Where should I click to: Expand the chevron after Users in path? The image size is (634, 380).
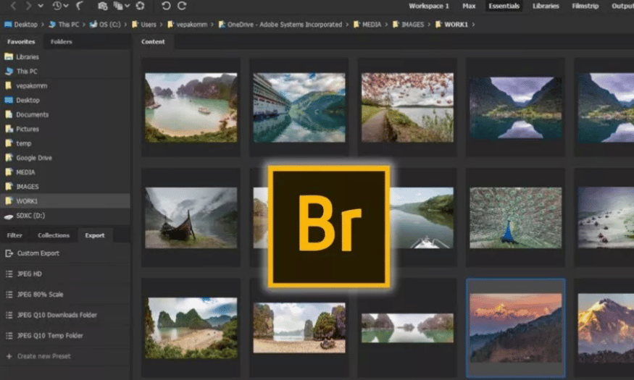162,25
